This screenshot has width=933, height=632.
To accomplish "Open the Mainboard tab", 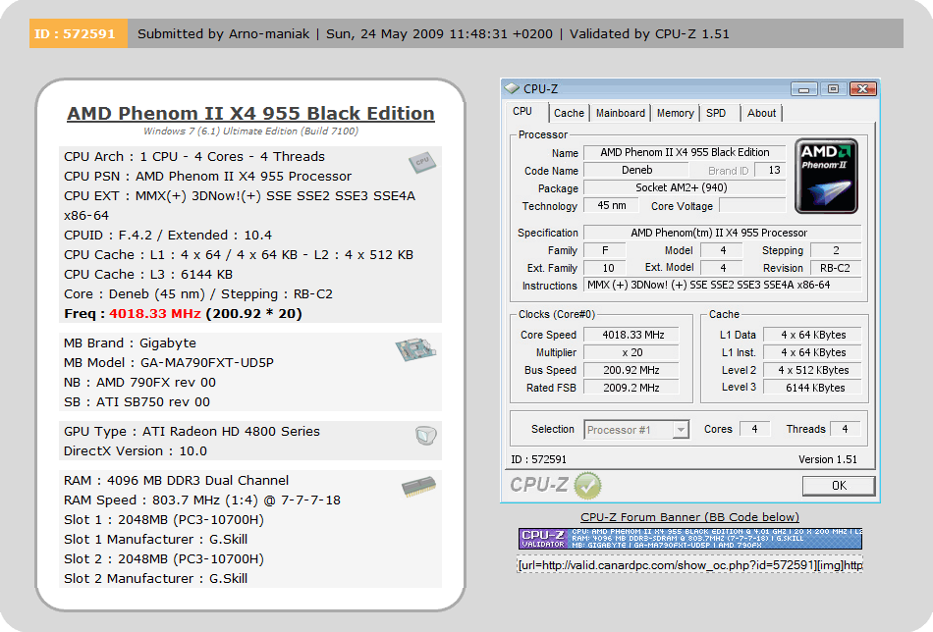I will [x=621, y=113].
